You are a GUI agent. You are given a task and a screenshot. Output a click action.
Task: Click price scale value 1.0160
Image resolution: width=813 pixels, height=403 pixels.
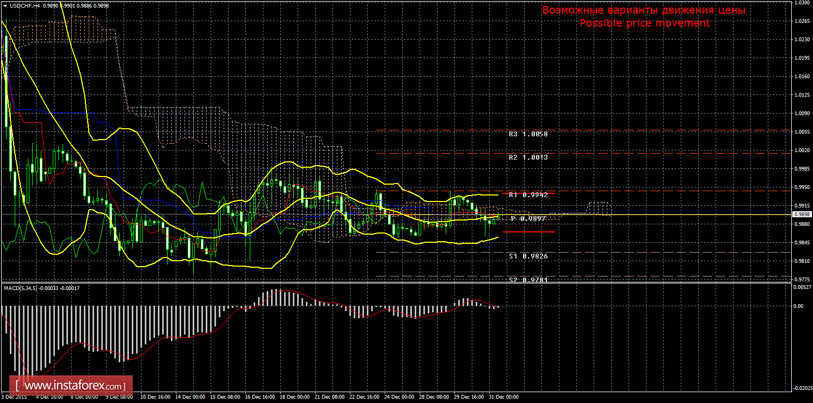coord(802,77)
